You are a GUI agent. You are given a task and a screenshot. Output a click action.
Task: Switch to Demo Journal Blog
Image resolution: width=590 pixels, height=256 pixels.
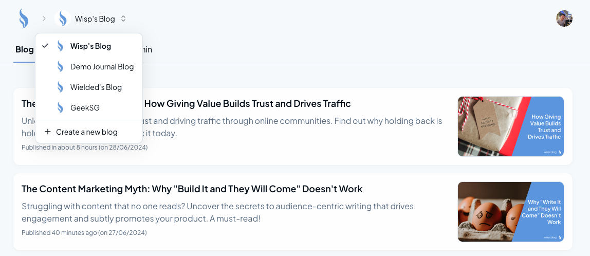[102, 67]
